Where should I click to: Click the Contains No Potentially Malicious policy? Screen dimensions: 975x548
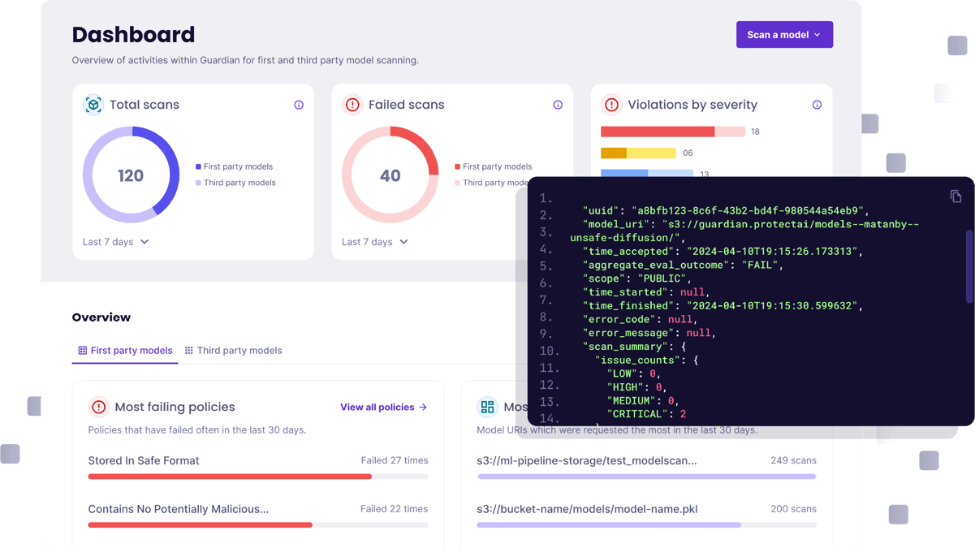178,509
